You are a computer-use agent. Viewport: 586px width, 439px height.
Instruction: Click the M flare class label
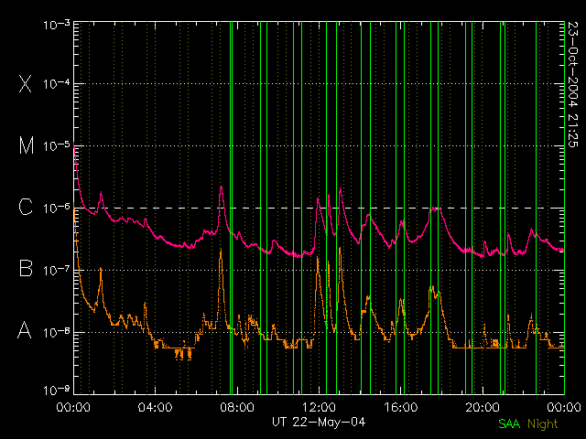tap(27, 145)
